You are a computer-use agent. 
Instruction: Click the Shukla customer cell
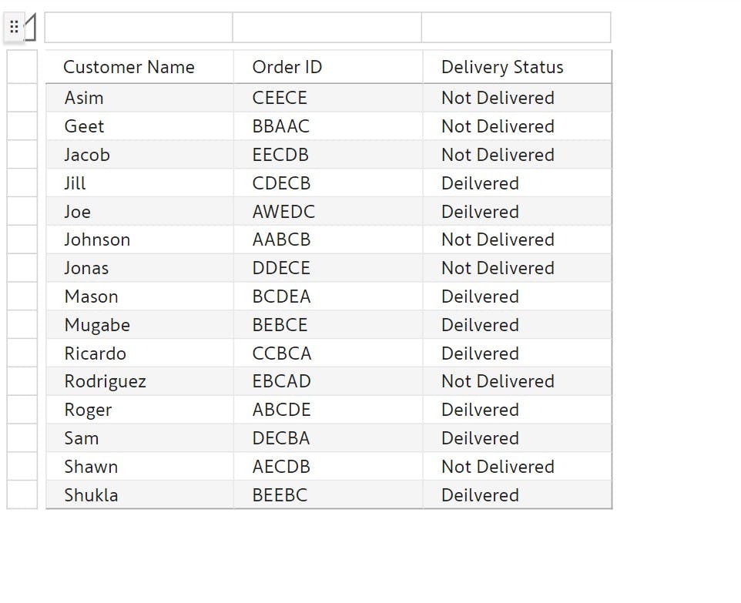(x=139, y=494)
